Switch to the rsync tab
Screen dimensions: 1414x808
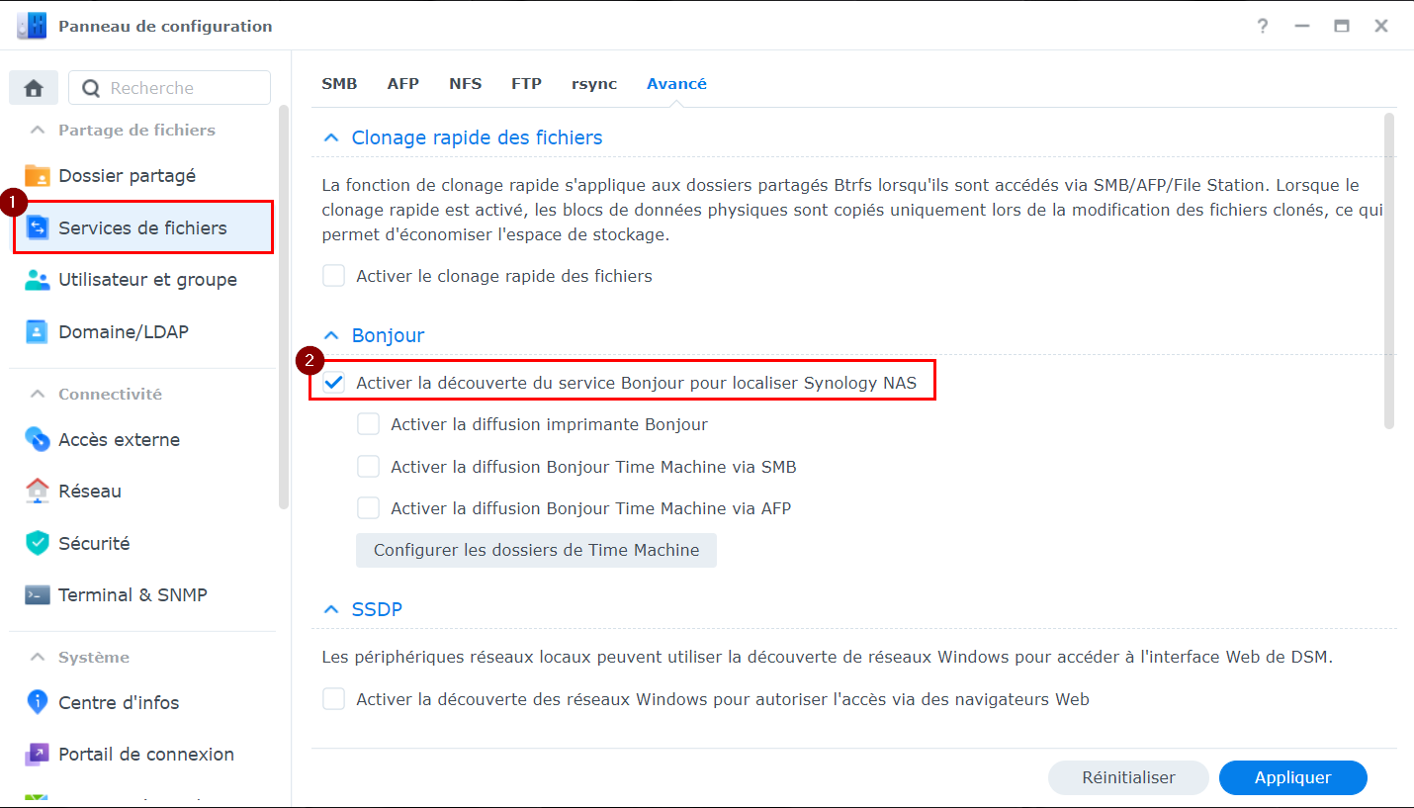click(594, 84)
